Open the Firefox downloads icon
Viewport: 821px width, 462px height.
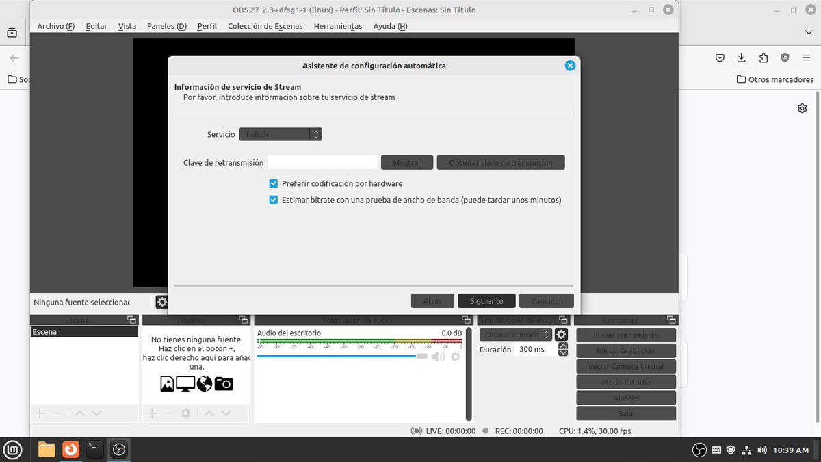(742, 58)
